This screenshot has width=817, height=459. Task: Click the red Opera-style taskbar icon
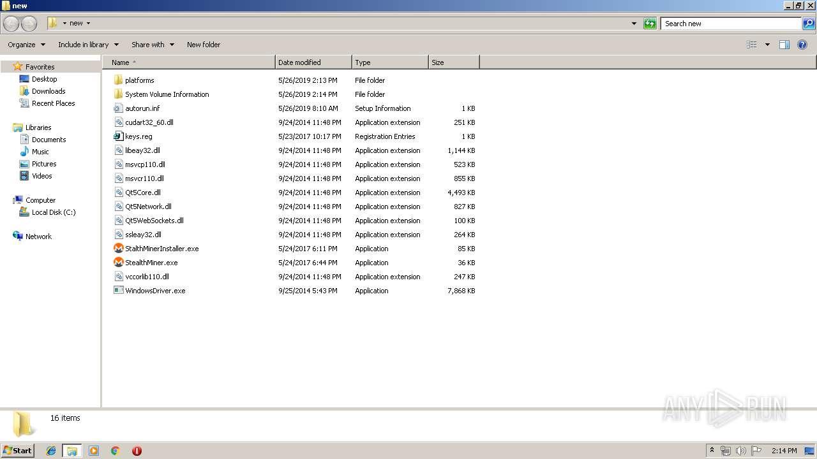point(137,451)
